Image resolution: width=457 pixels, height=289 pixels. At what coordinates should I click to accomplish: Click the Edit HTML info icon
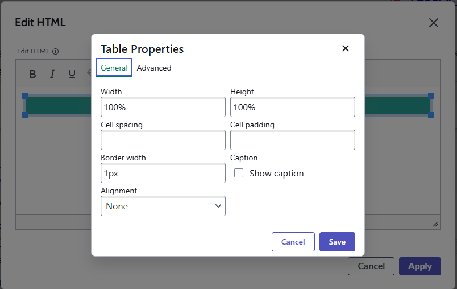[x=56, y=51]
